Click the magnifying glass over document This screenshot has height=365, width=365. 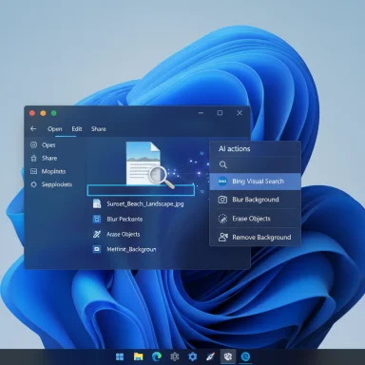tap(162, 177)
